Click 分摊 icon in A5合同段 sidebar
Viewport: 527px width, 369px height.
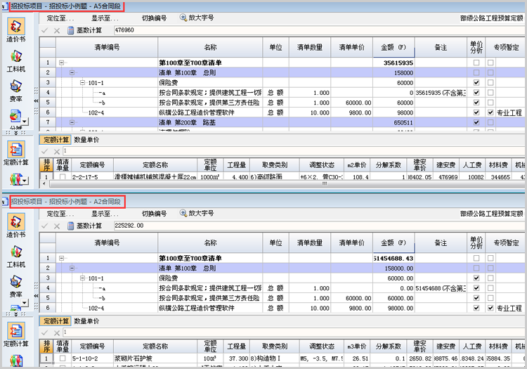[15, 116]
